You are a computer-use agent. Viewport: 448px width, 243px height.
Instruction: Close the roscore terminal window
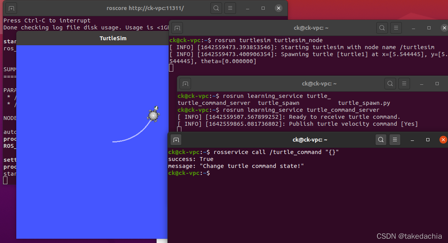279,8
